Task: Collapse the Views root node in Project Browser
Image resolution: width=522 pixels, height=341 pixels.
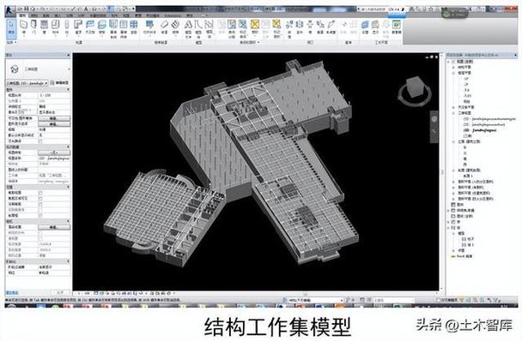Action: click(449, 62)
